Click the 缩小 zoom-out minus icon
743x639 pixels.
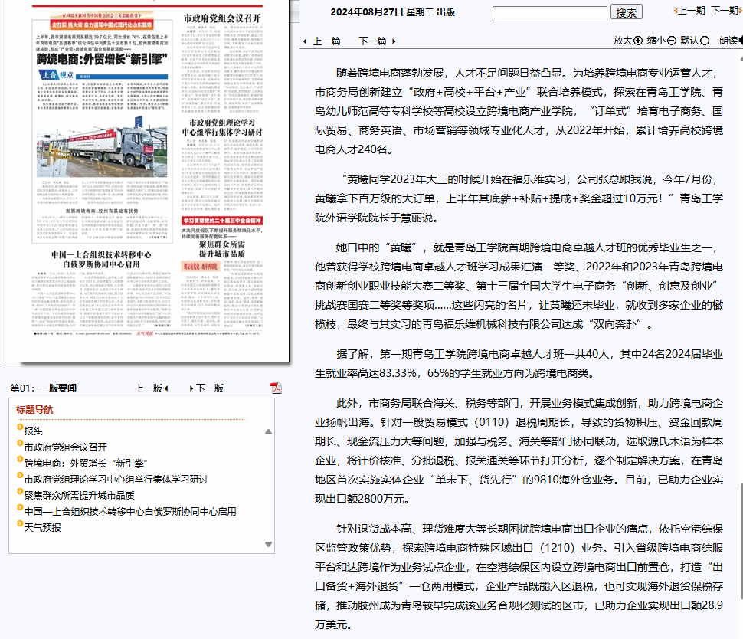pyautogui.click(x=672, y=41)
